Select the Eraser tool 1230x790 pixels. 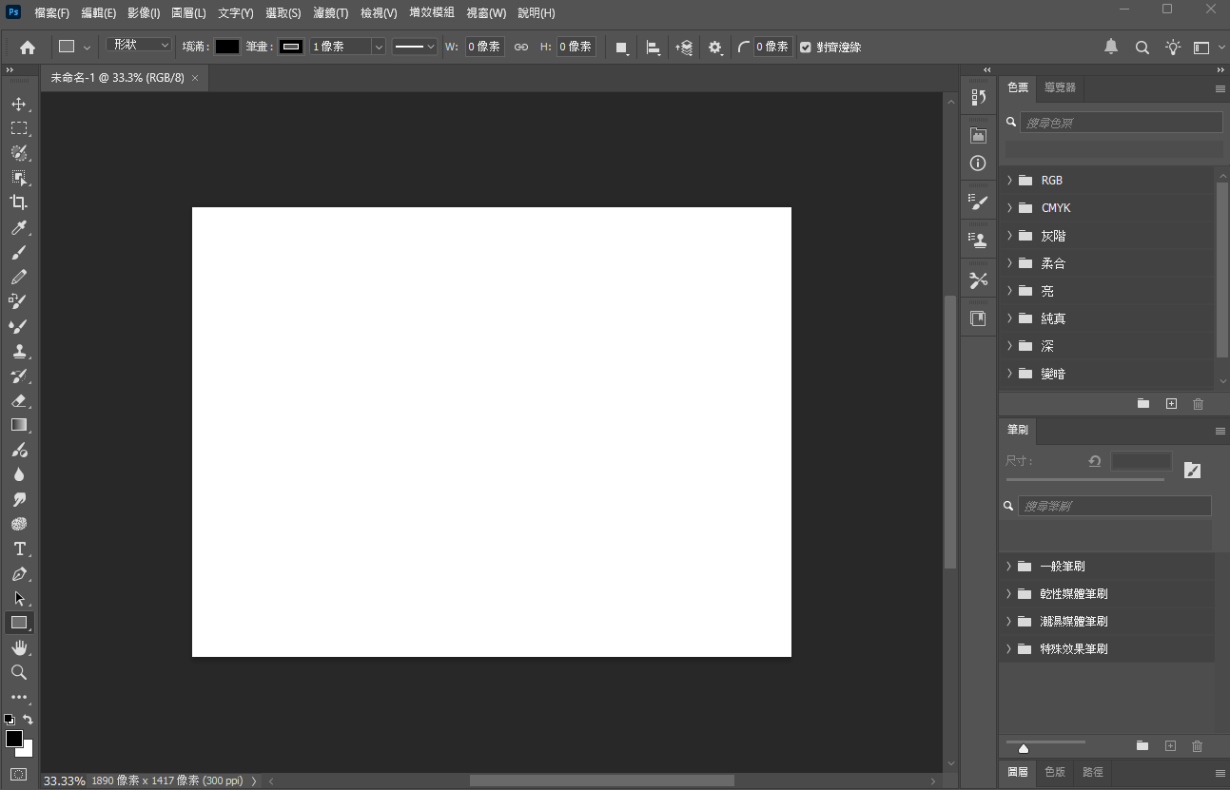tap(18, 400)
